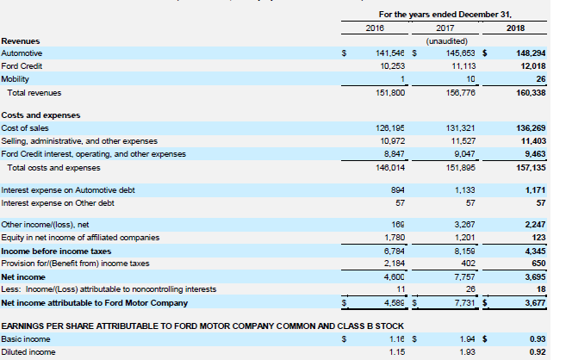Click the '(unaudited)' note under 2017
The image size is (566, 360).
447,41
